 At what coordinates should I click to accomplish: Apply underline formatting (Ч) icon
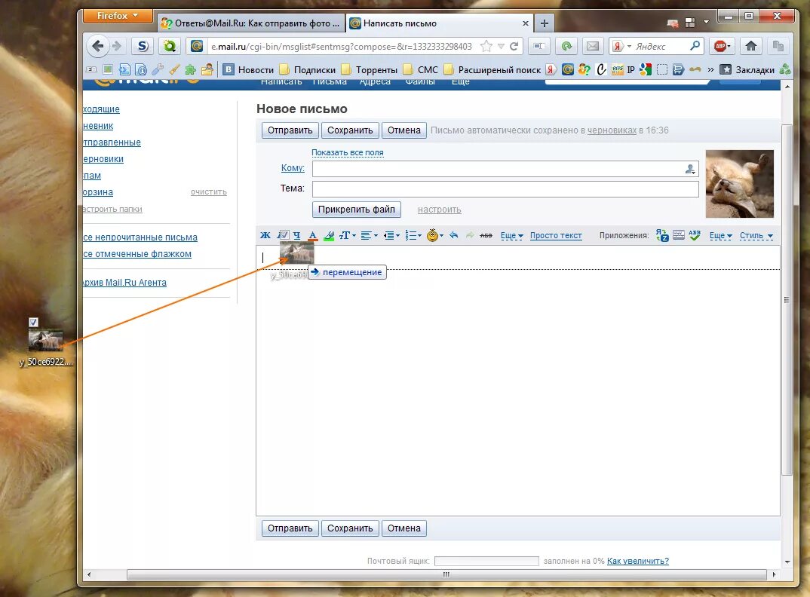tap(296, 235)
